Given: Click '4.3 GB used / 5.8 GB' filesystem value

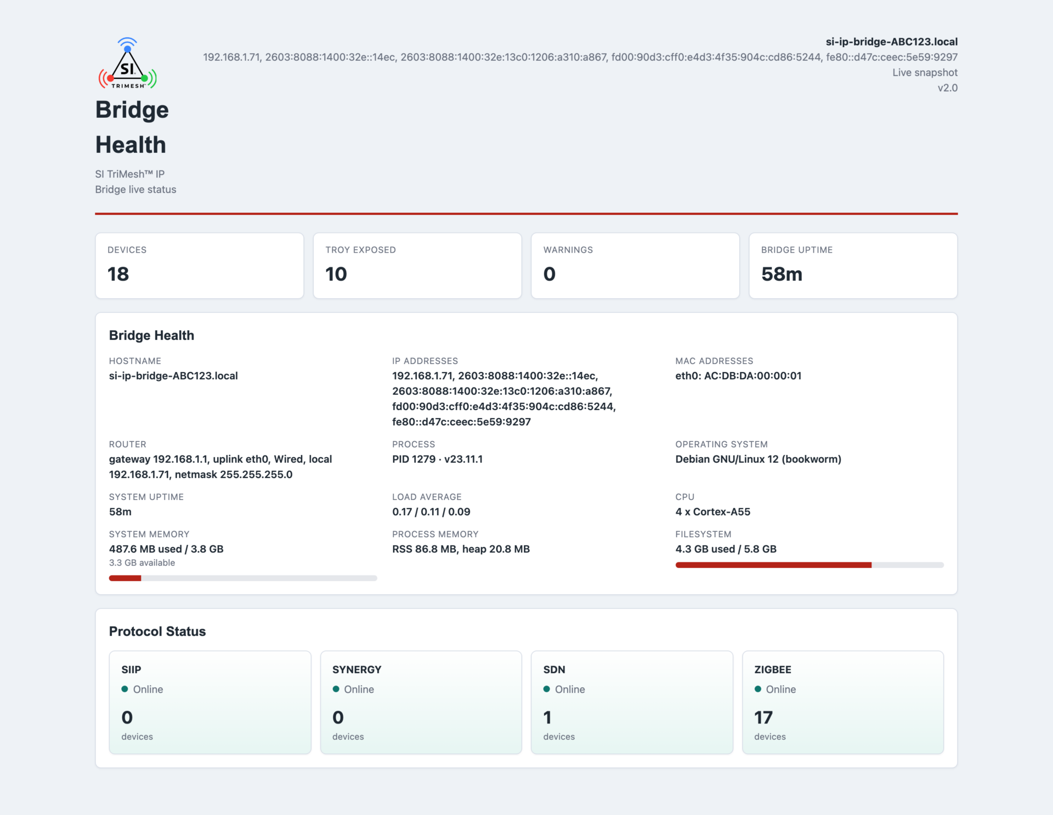Looking at the screenshot, I should [x=726, y=549].
